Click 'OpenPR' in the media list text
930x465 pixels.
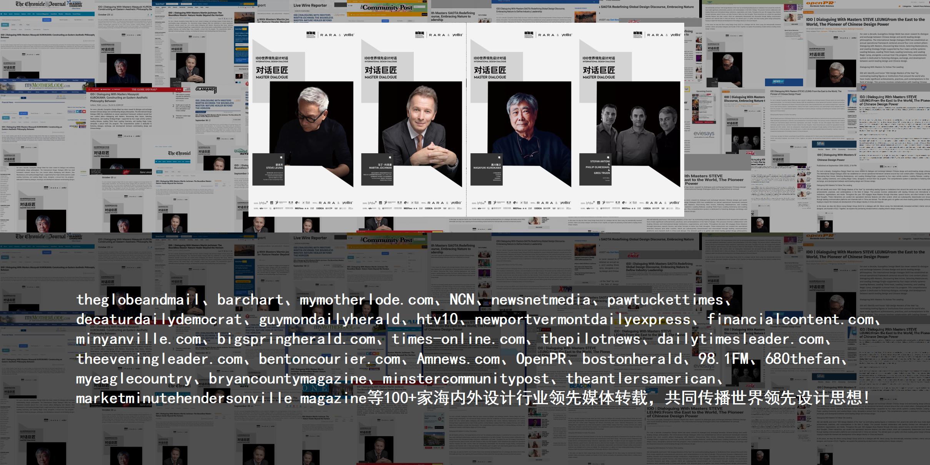(x=541, y=359)
